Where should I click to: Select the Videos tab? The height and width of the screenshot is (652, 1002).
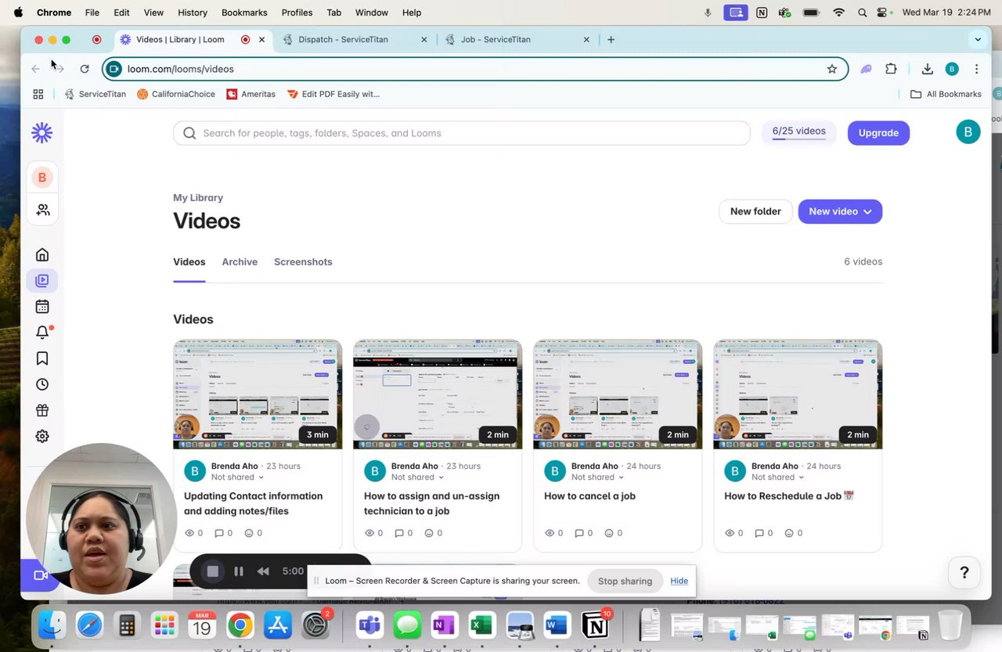(189, 262)
